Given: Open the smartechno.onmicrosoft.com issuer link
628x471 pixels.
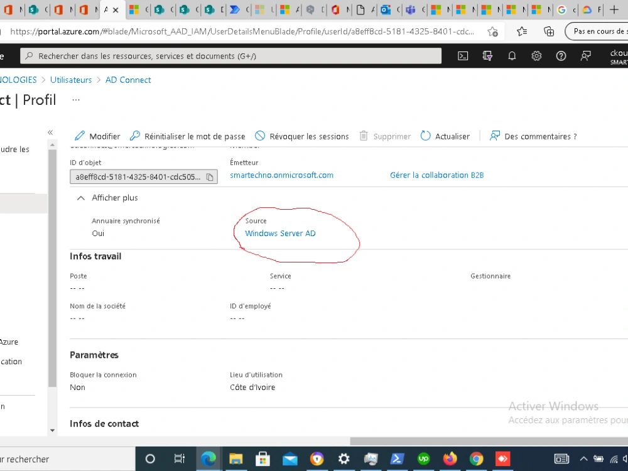Looking at the screenshot, I should pyautogui.click(x=281, y=175).
